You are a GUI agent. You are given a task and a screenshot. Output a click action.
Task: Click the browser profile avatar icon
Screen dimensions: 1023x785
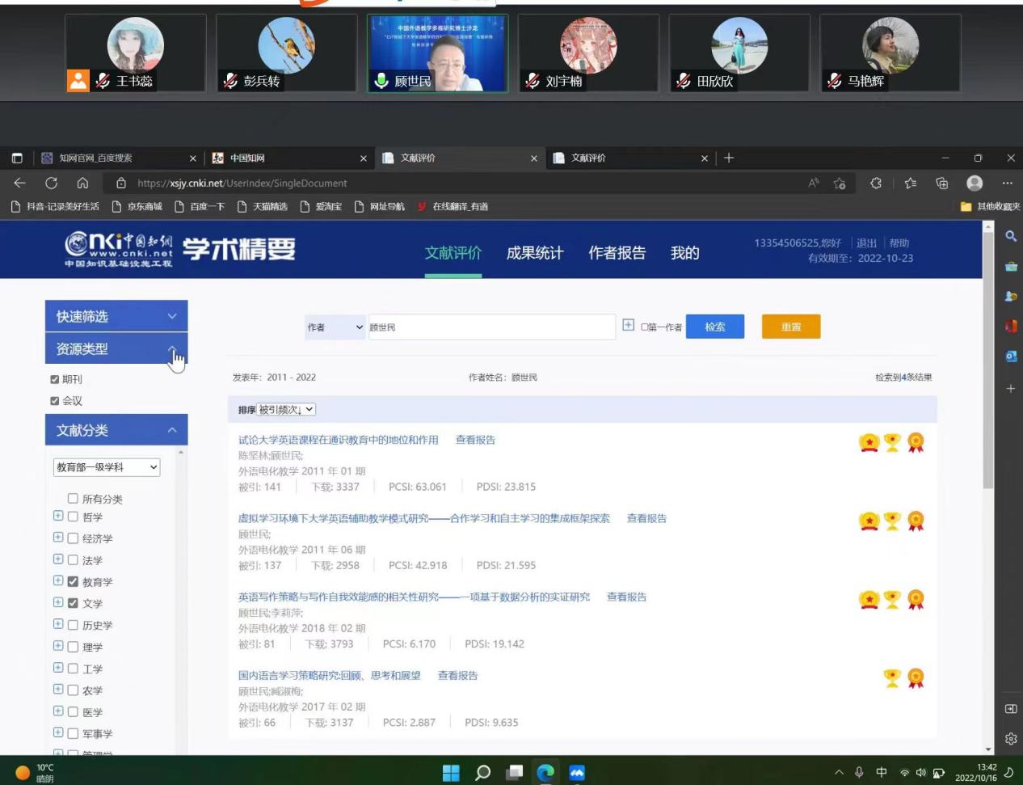pyautogui.click(x=975, y=184)
